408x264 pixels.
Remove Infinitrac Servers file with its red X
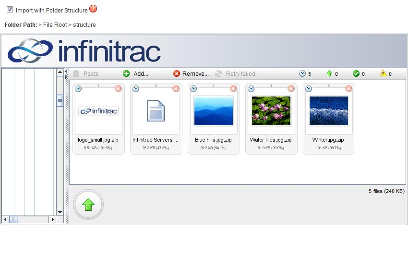(x=176, y=89)
